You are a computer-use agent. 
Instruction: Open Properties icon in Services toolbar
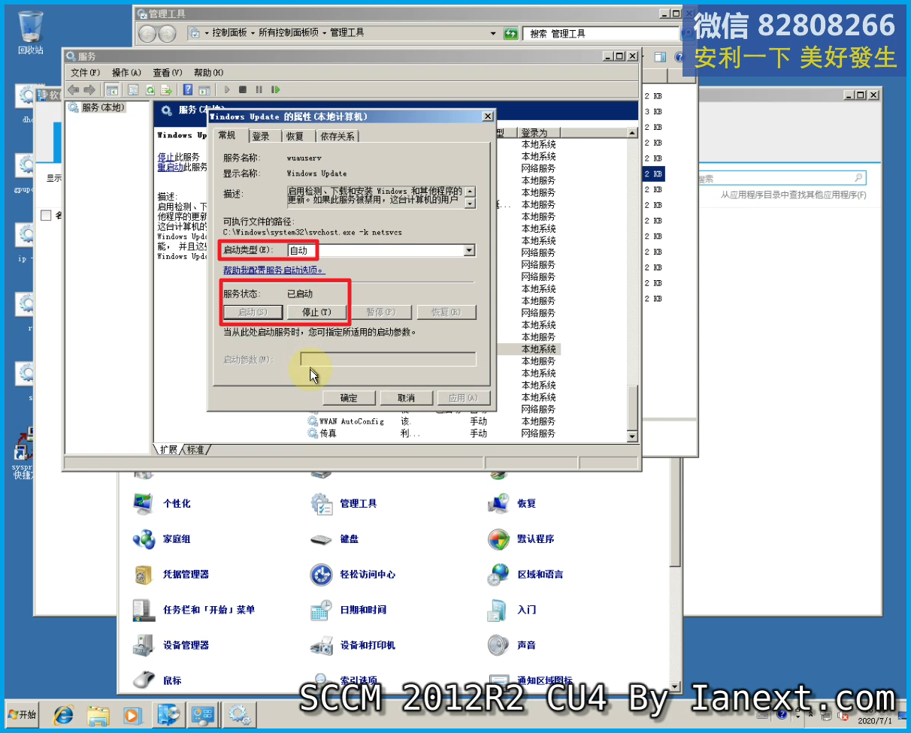pyautogui.click(x=133, y=89)
